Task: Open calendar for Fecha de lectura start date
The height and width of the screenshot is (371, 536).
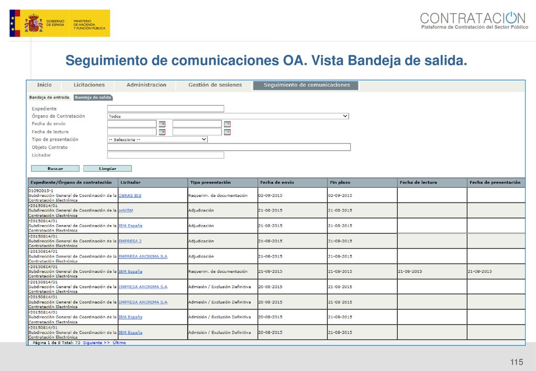Action: [162, 132]
